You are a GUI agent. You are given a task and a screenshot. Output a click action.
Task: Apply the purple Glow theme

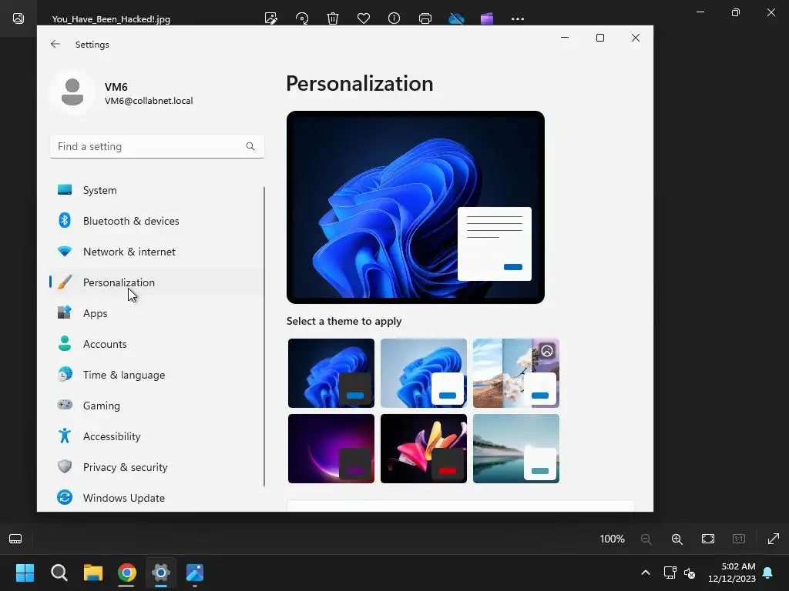tap(331, 449)
